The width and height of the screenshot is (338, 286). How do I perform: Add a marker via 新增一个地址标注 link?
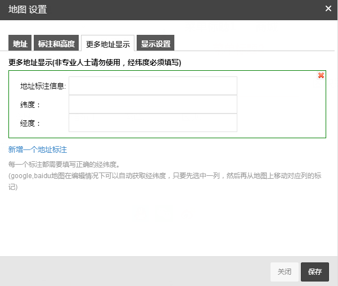(38, 149)
